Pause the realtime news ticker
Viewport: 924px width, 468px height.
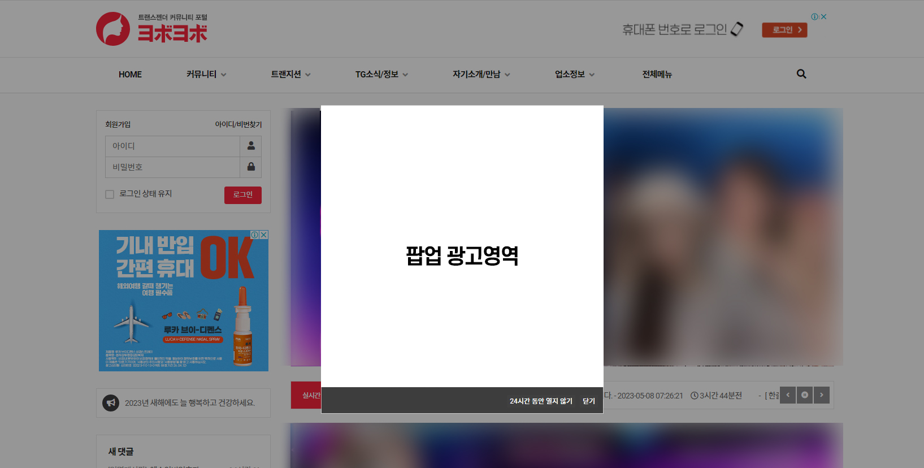805,395
